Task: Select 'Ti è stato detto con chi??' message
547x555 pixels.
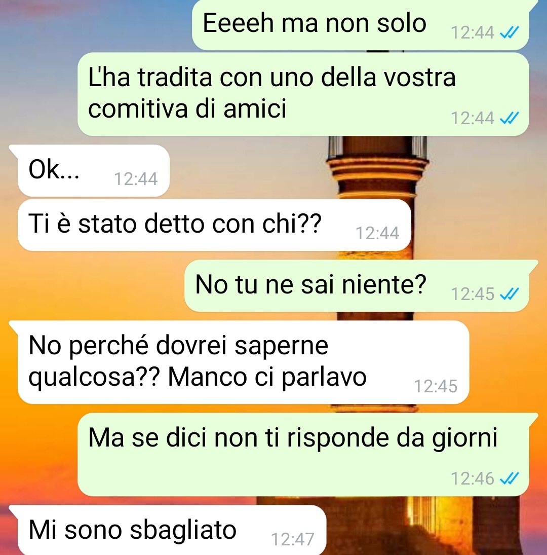Action: pyautogui.click(x=214, y=225)
